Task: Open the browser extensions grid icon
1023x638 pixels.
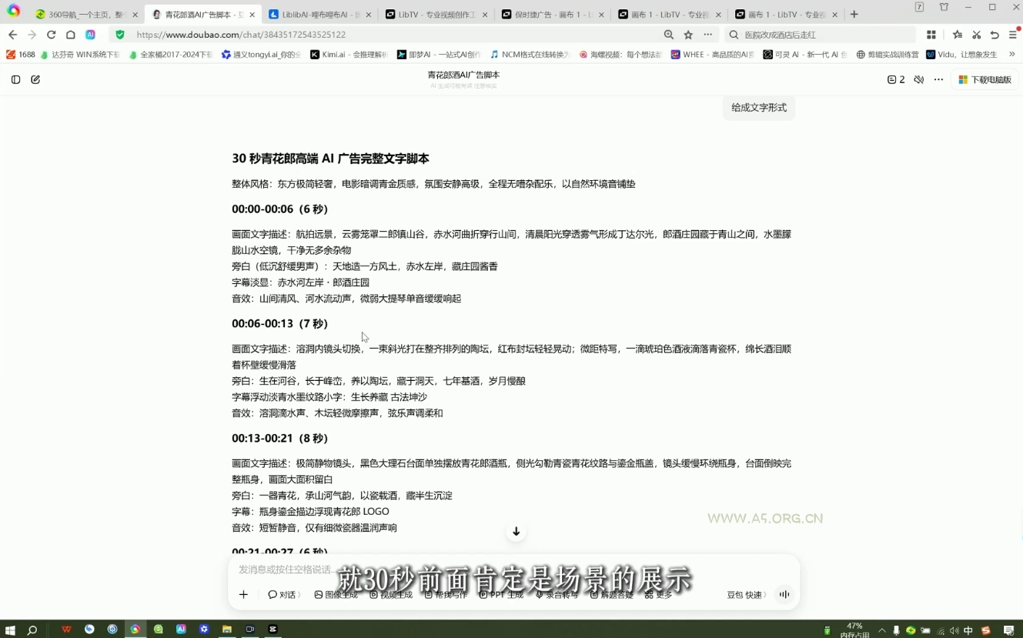Action: [x=931, y=35]
